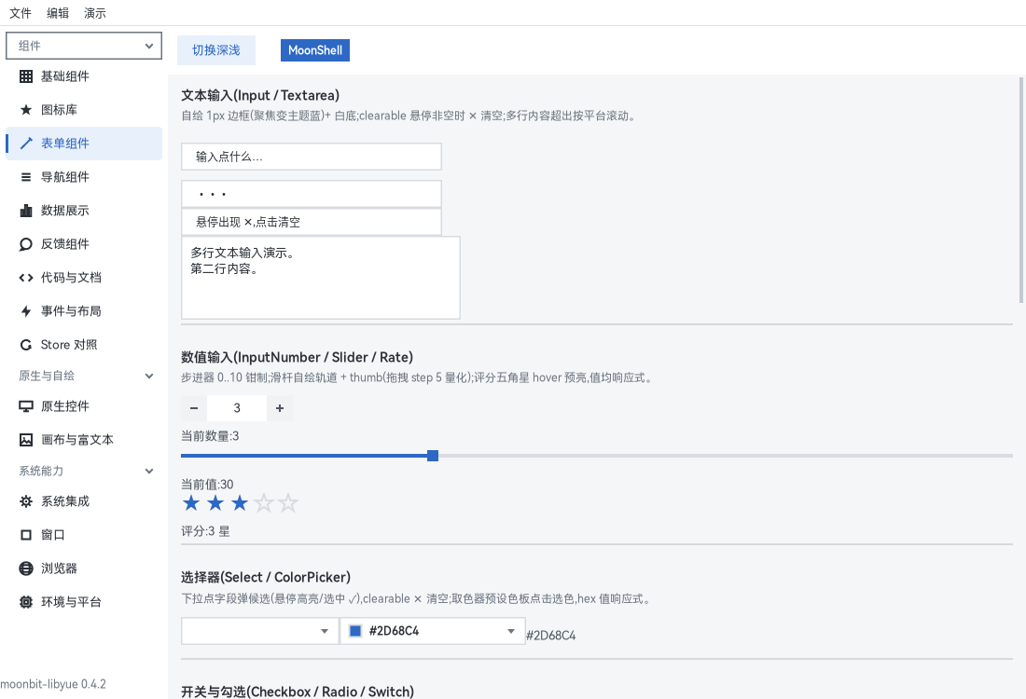This screenshot has width=1026, height=699.
Task: Set rating to the fourth star
Action: [x=264, y=503]
